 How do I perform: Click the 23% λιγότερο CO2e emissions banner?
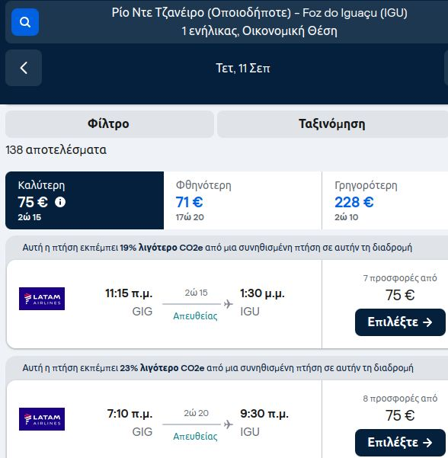pyautogui.click(x=226, y=368)
